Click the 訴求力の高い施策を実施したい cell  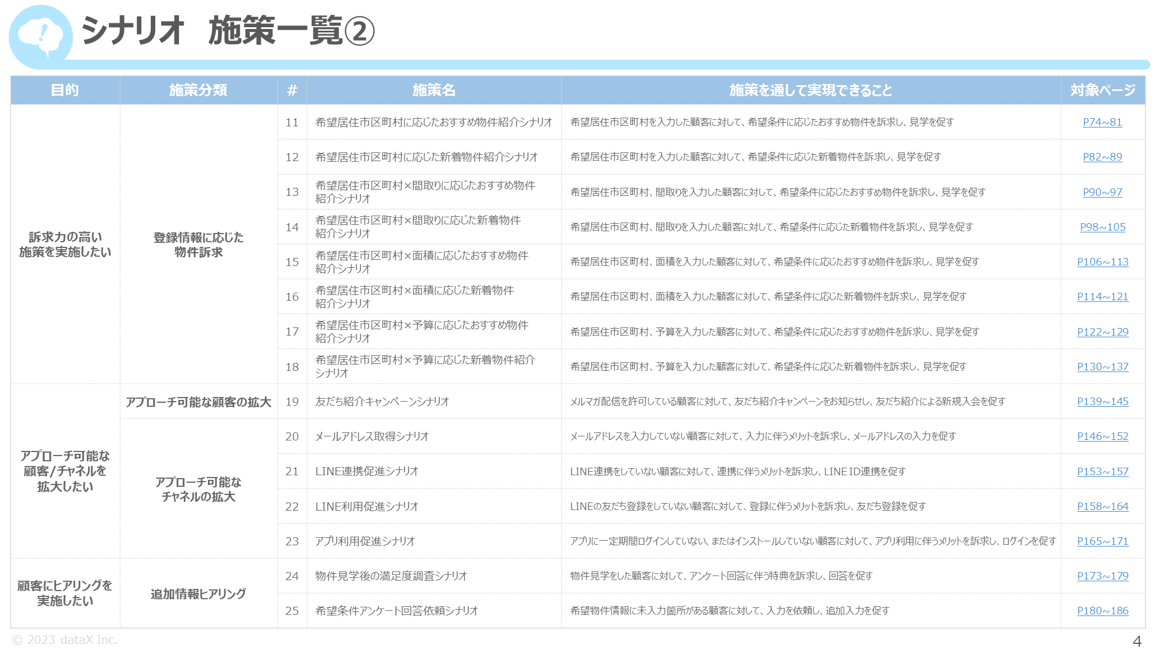pyautogui.click(x=65, y=245)
